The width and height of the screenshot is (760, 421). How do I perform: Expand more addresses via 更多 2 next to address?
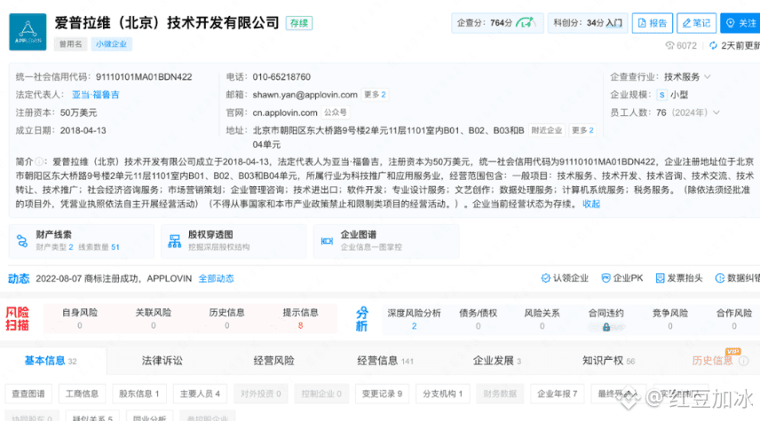click(582, 130)
